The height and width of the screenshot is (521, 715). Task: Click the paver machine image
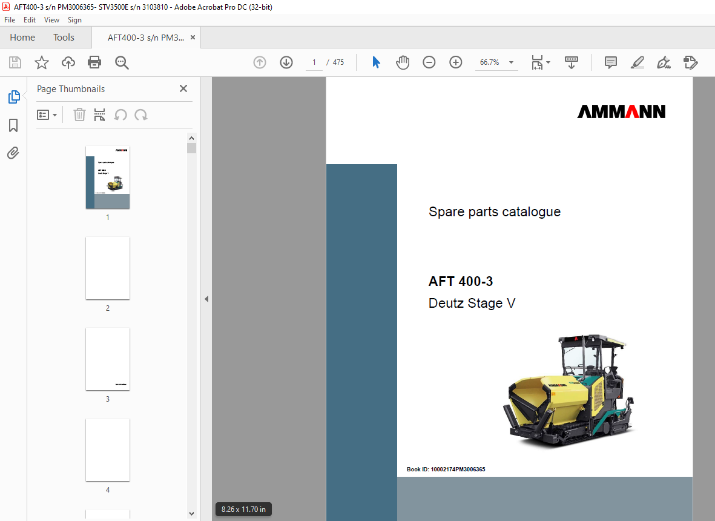568,390
